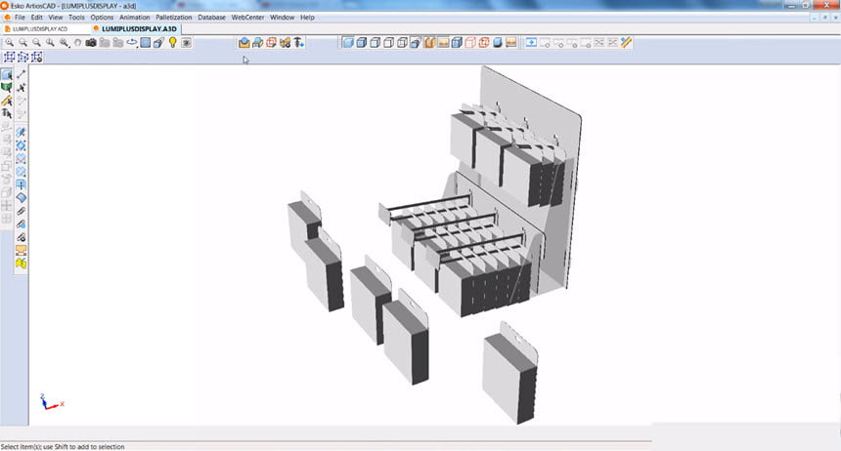Switch to LUMIPLUSDISPLAY.A3D document tab

click(x=135, y=28)
